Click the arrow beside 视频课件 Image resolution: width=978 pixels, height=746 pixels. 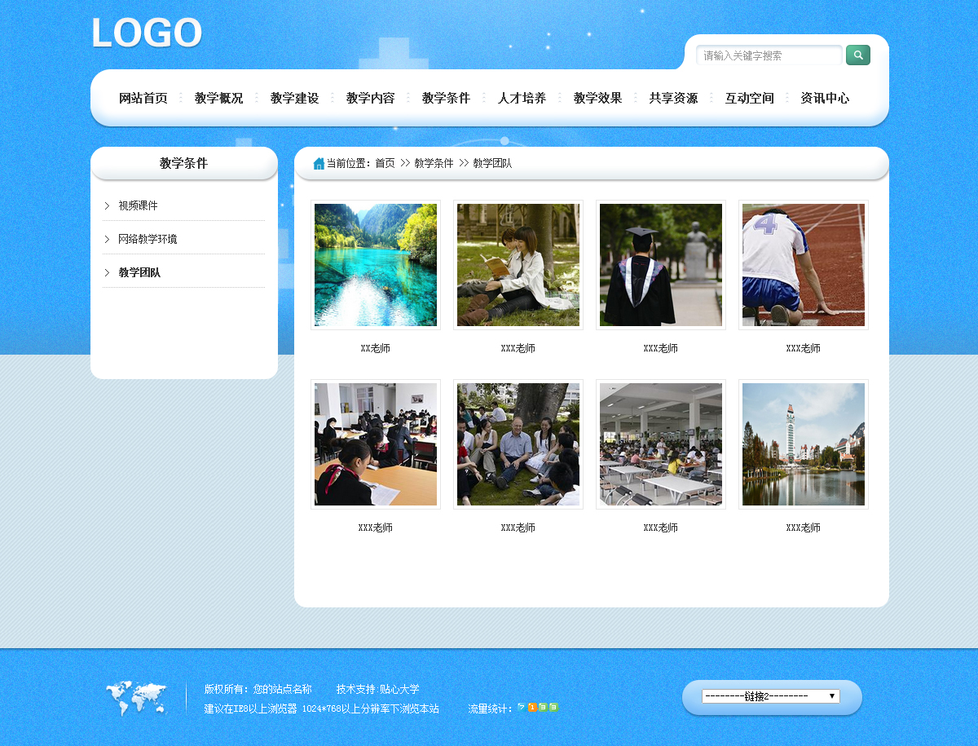(107, 205)
